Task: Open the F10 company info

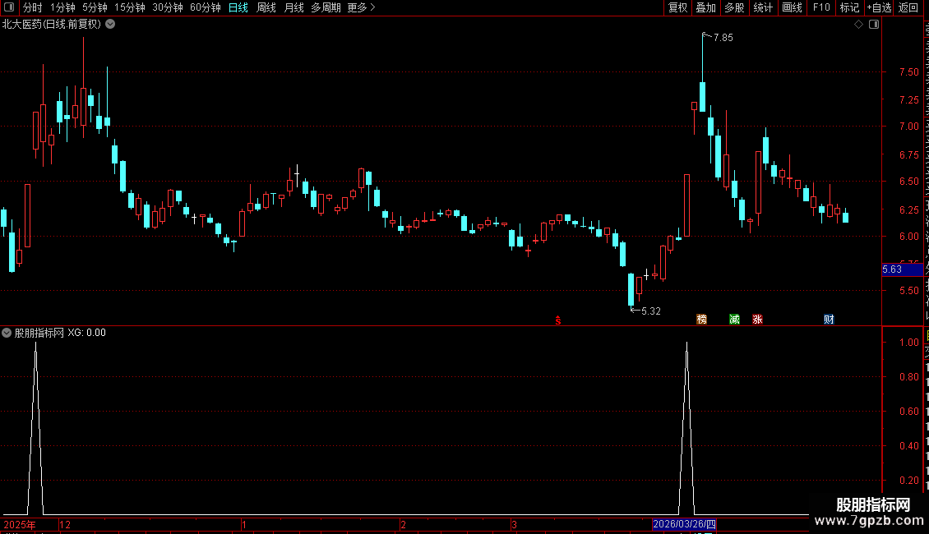Action: coord(821,7)
